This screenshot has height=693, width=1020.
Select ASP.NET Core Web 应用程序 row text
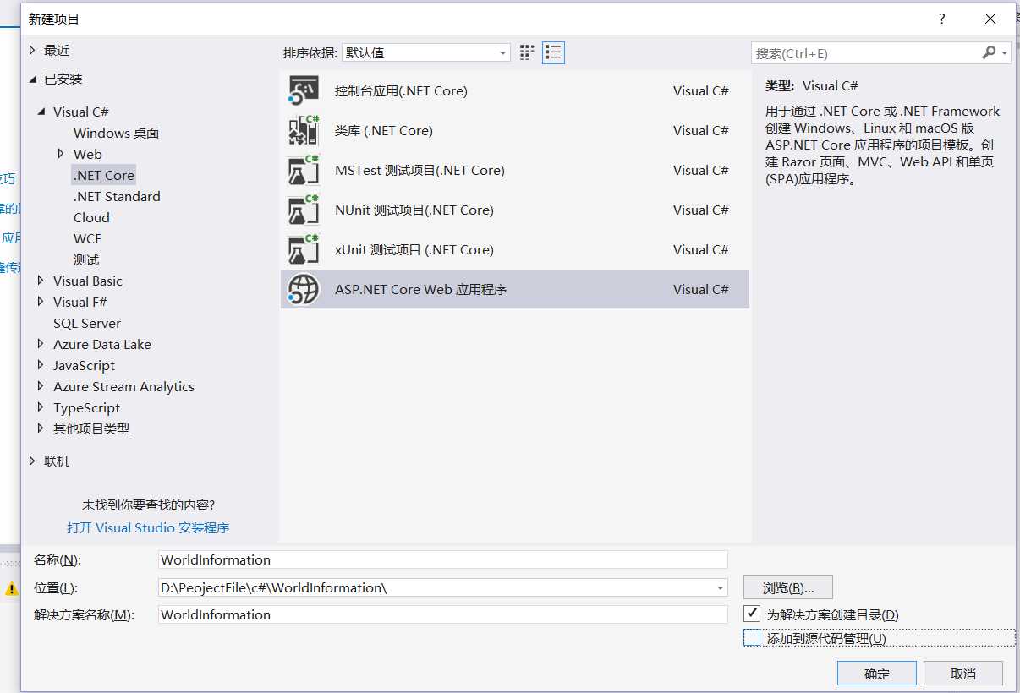coord(421,289)
